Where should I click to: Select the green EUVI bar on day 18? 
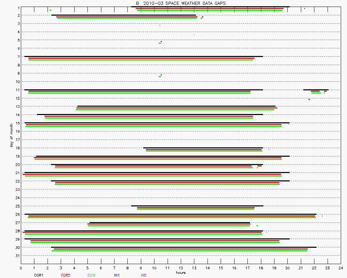click(204, 151)
